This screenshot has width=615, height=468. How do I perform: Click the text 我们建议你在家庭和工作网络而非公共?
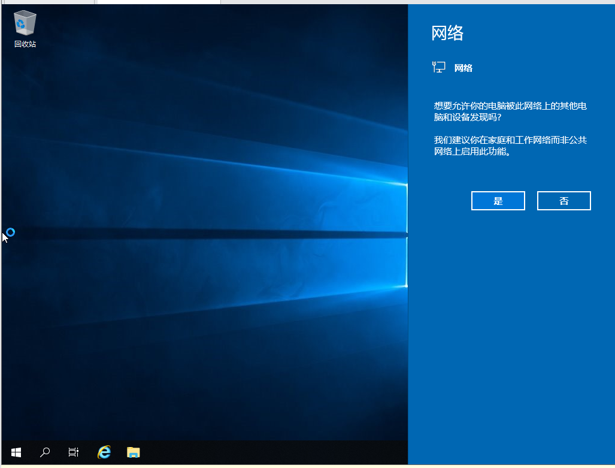(x=510, y=140)
